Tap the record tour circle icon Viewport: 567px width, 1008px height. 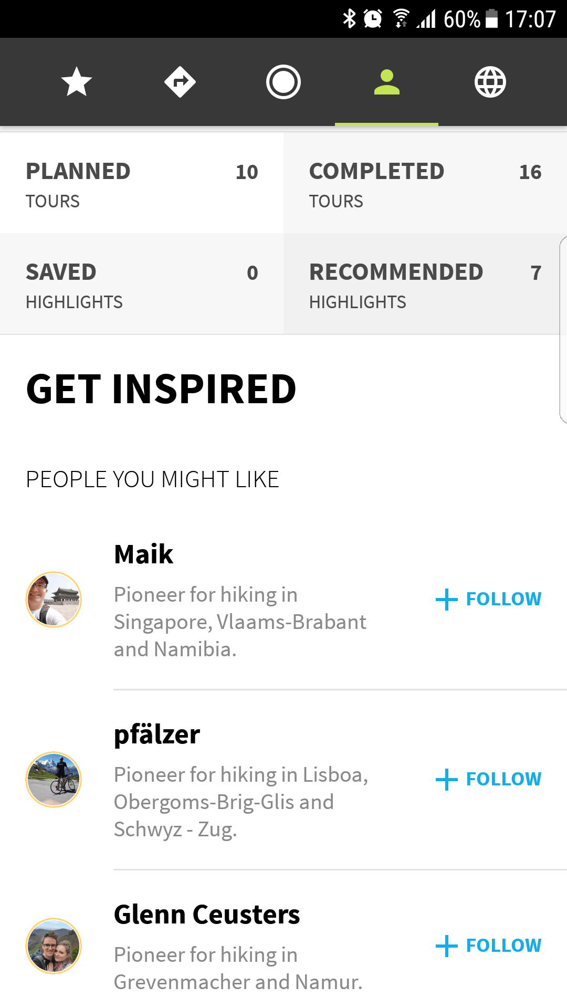tap(283, 82)
